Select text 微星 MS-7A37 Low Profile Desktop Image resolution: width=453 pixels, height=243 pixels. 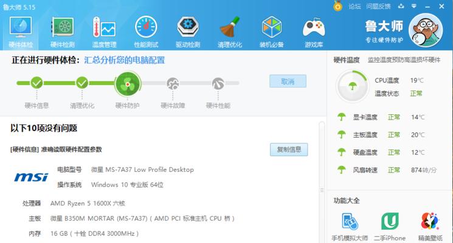click(142, 169)
